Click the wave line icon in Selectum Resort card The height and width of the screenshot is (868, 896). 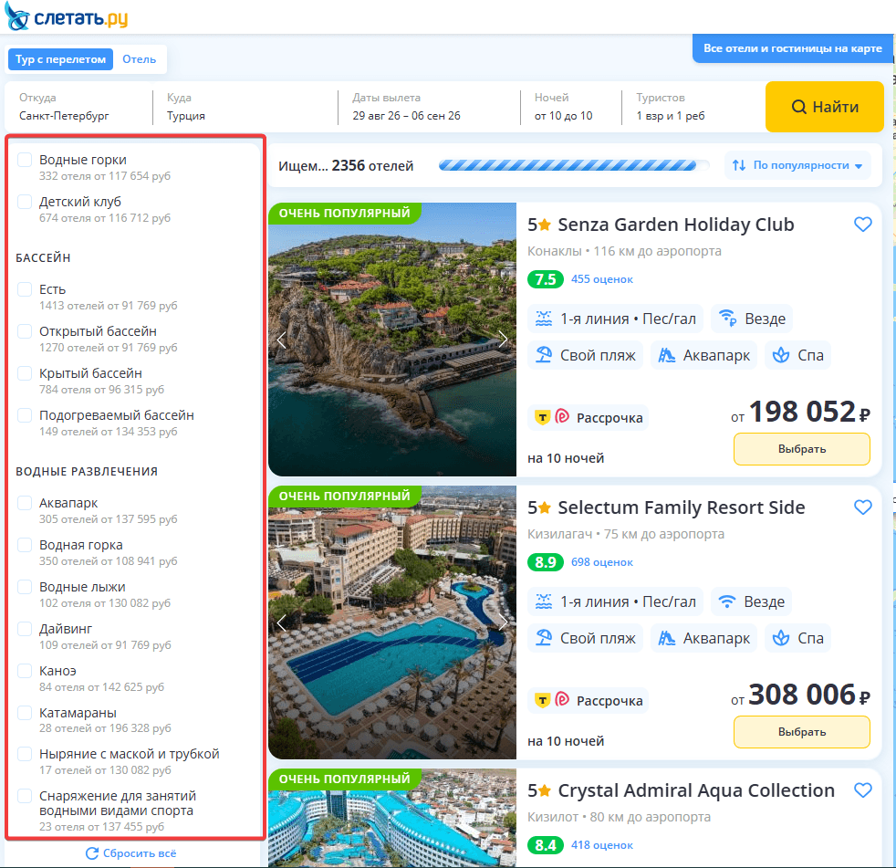click(x=544, y=601)
